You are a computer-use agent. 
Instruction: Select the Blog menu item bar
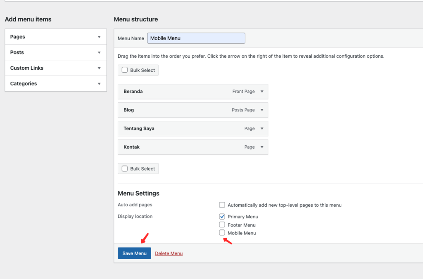(x=173, y=110)
